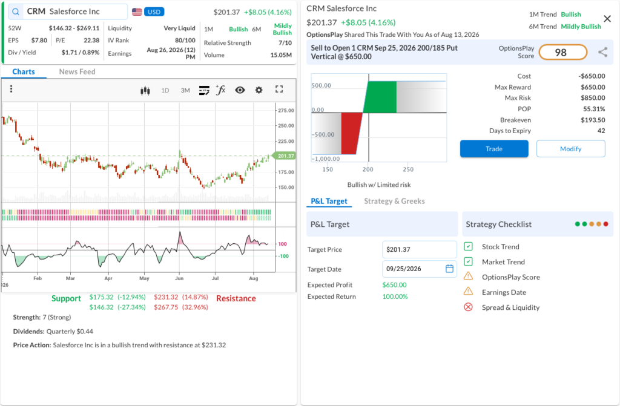The width and height of the screenshot is (620, 406).
Task: Toggle the Stock Trend checklist checkbox
Action: coord(468,247)
